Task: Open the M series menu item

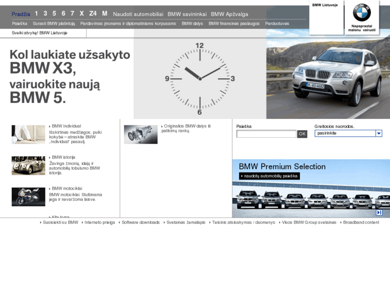Action: (105, 13)
